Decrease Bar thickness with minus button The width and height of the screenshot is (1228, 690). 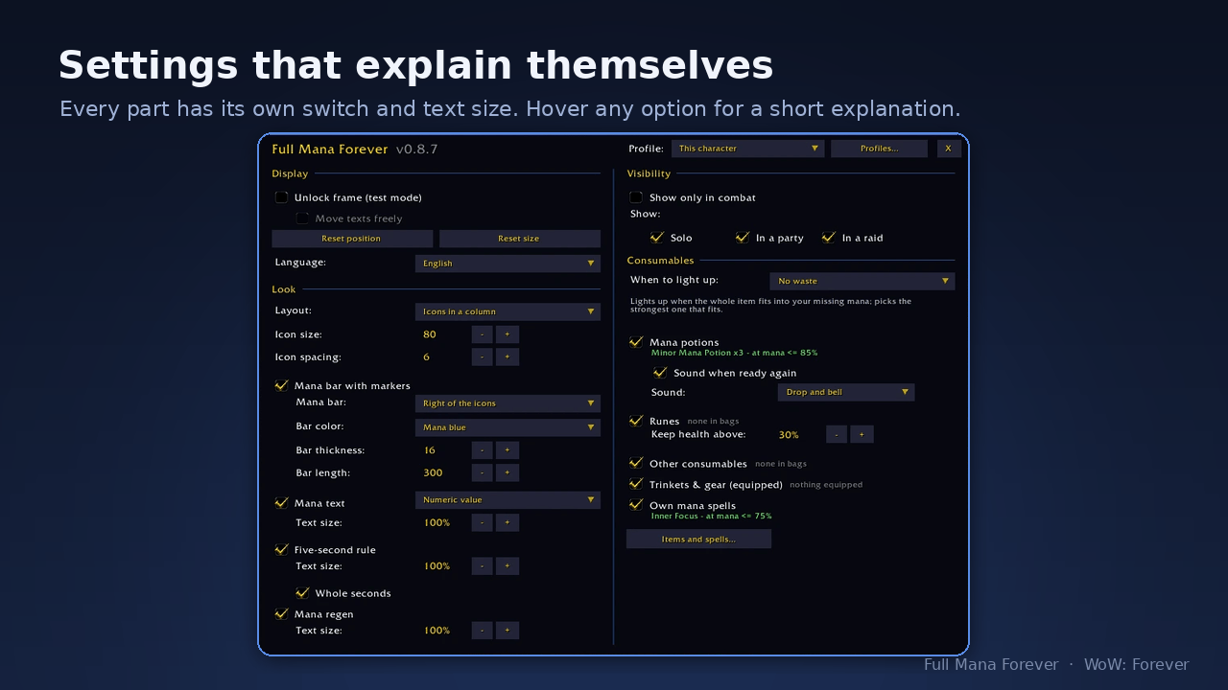coord(483,449)
